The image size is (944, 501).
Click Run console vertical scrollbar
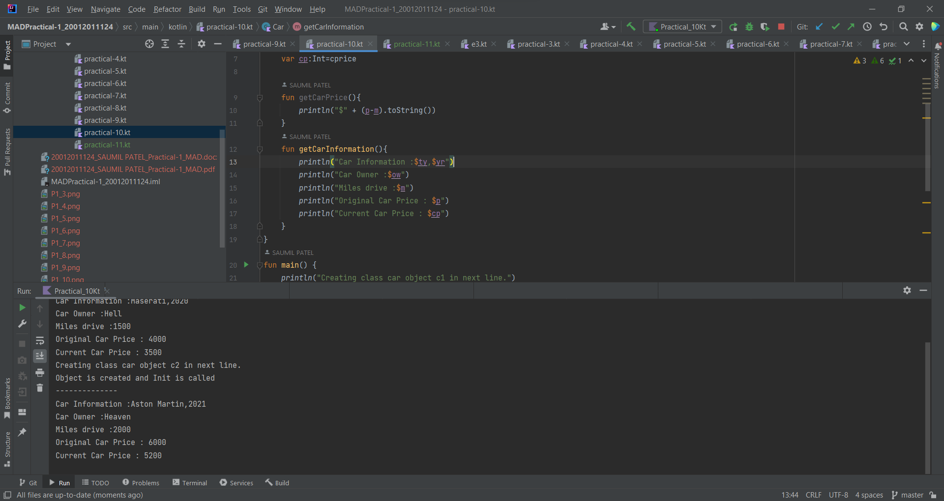(x=927, y=408)
